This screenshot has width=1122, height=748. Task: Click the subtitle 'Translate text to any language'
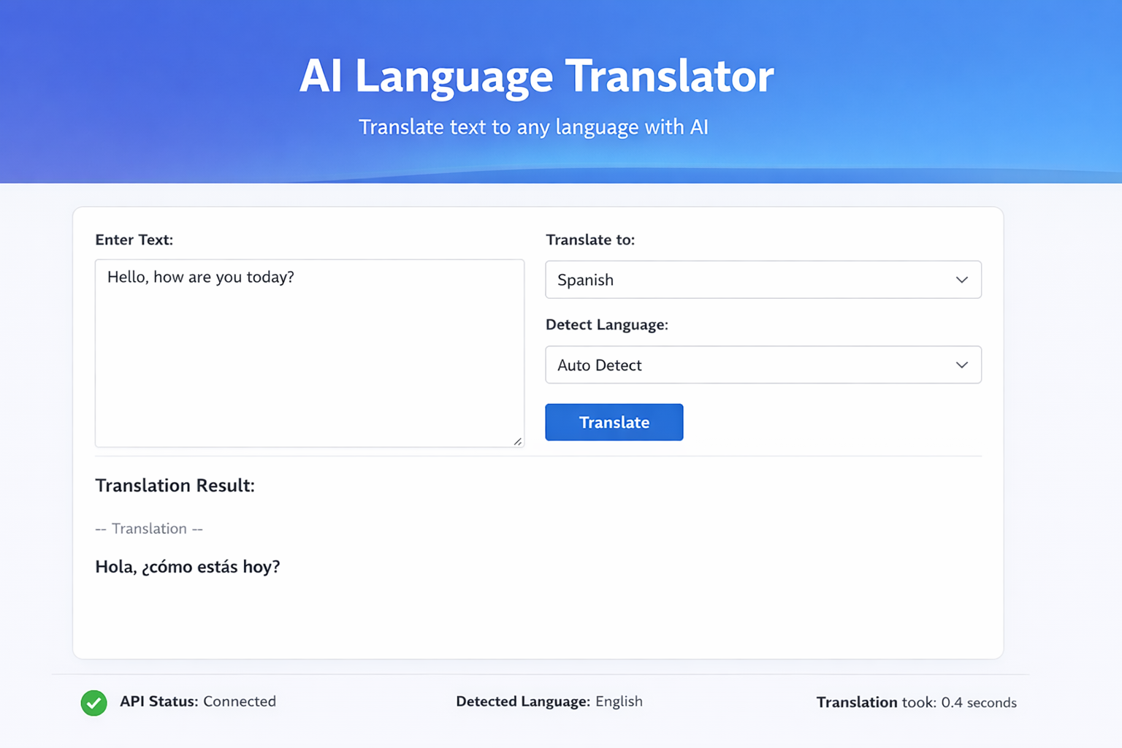pos(533,126)
